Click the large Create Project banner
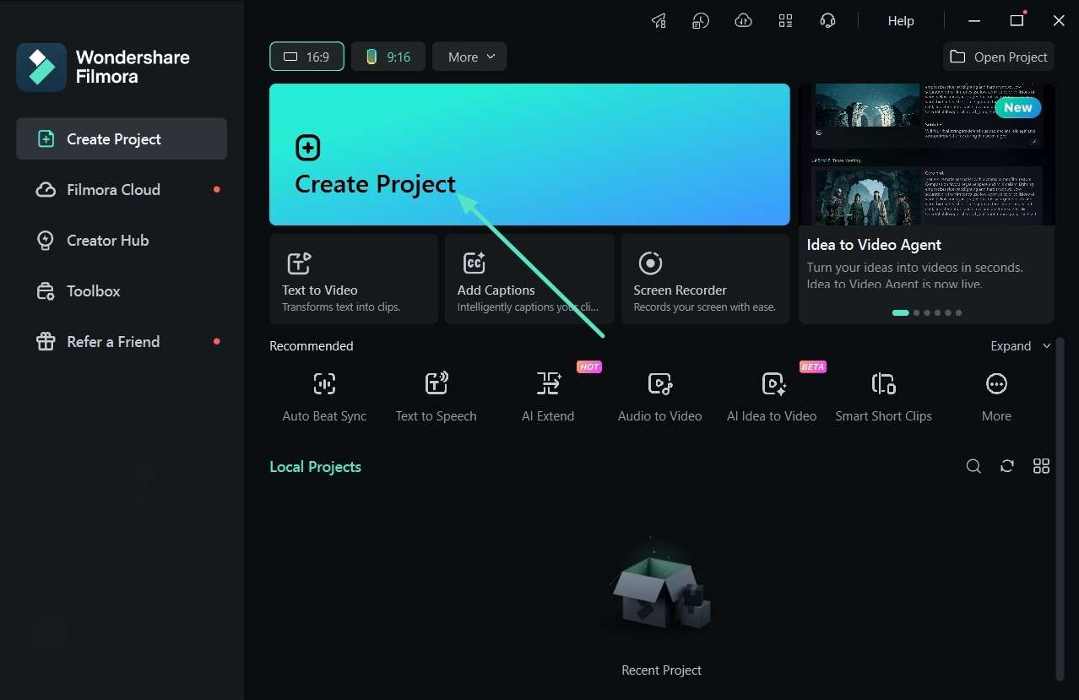Viewport: 1079px width, 700px height. (529, 154)
